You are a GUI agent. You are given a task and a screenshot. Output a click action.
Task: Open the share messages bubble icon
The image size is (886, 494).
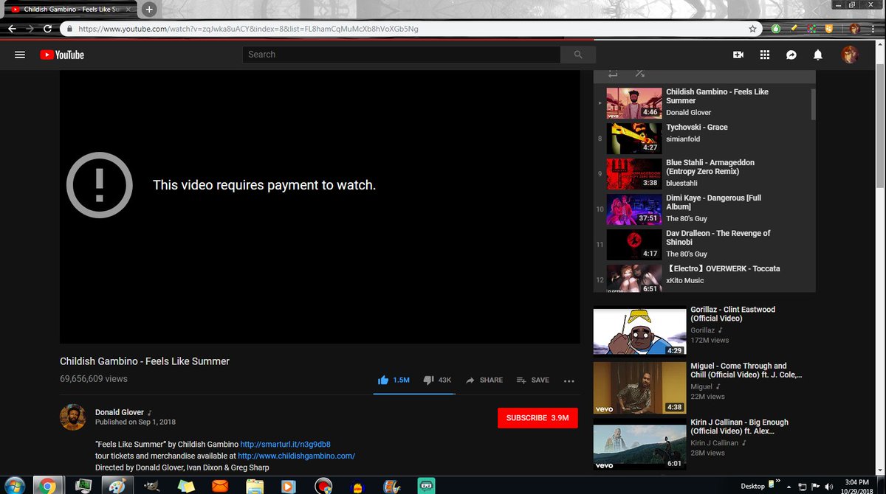click(x=791, y=55)
